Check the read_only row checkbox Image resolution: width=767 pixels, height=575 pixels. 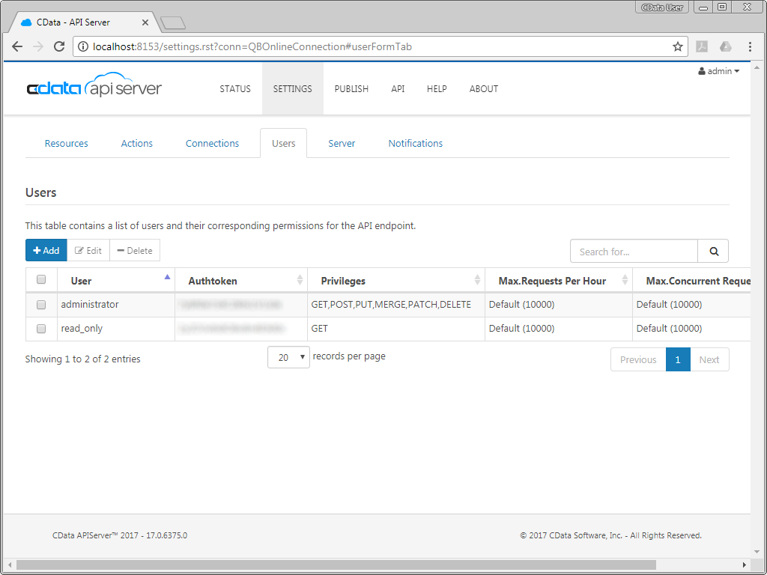click(x=41, y=329)
